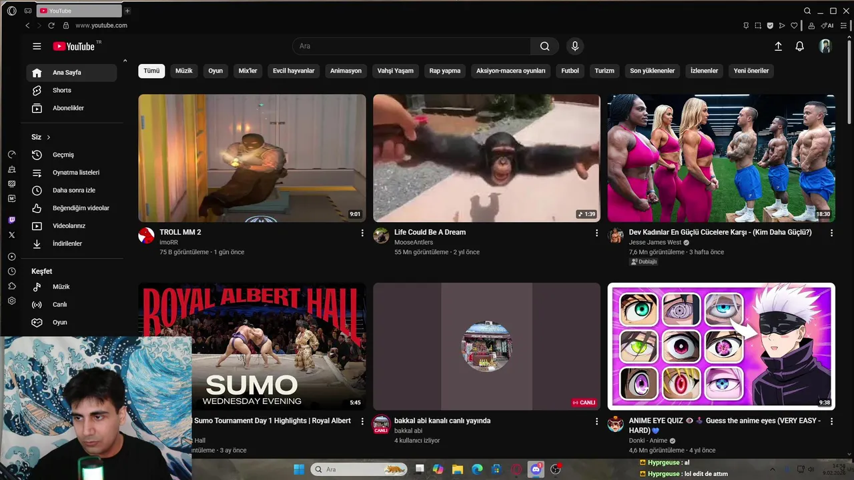Open Oynatma listeleri in sidebar

(71, 173)
